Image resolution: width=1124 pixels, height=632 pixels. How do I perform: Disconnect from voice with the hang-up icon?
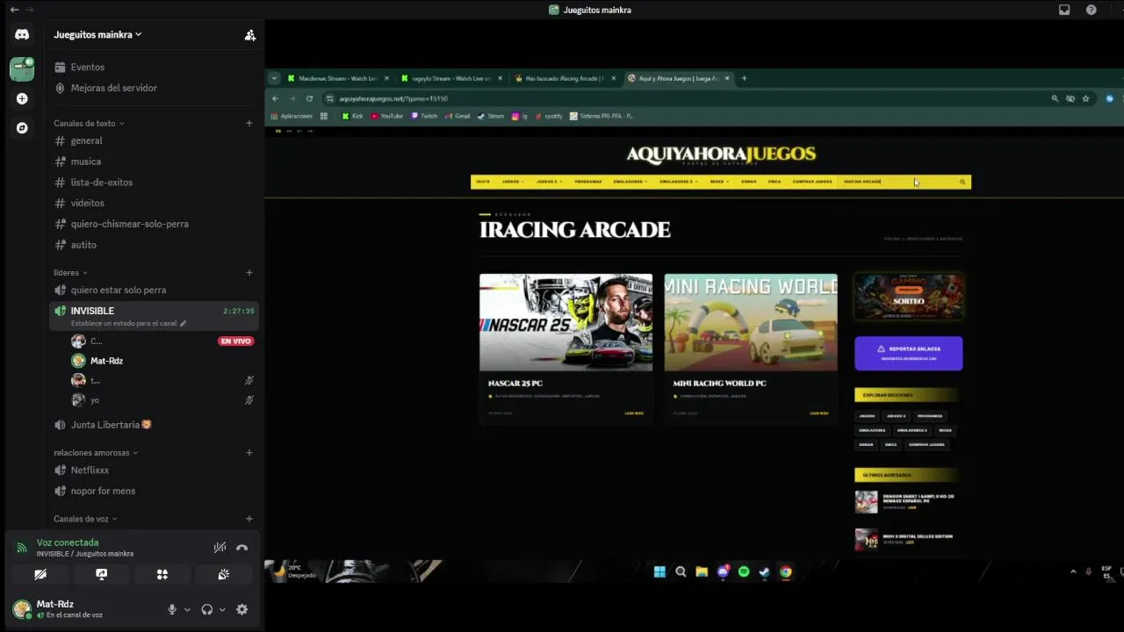tap(242, 548)
